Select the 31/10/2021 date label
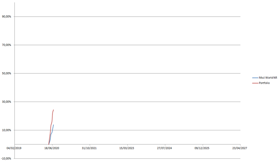280x161 pixels. click(89, 148)
